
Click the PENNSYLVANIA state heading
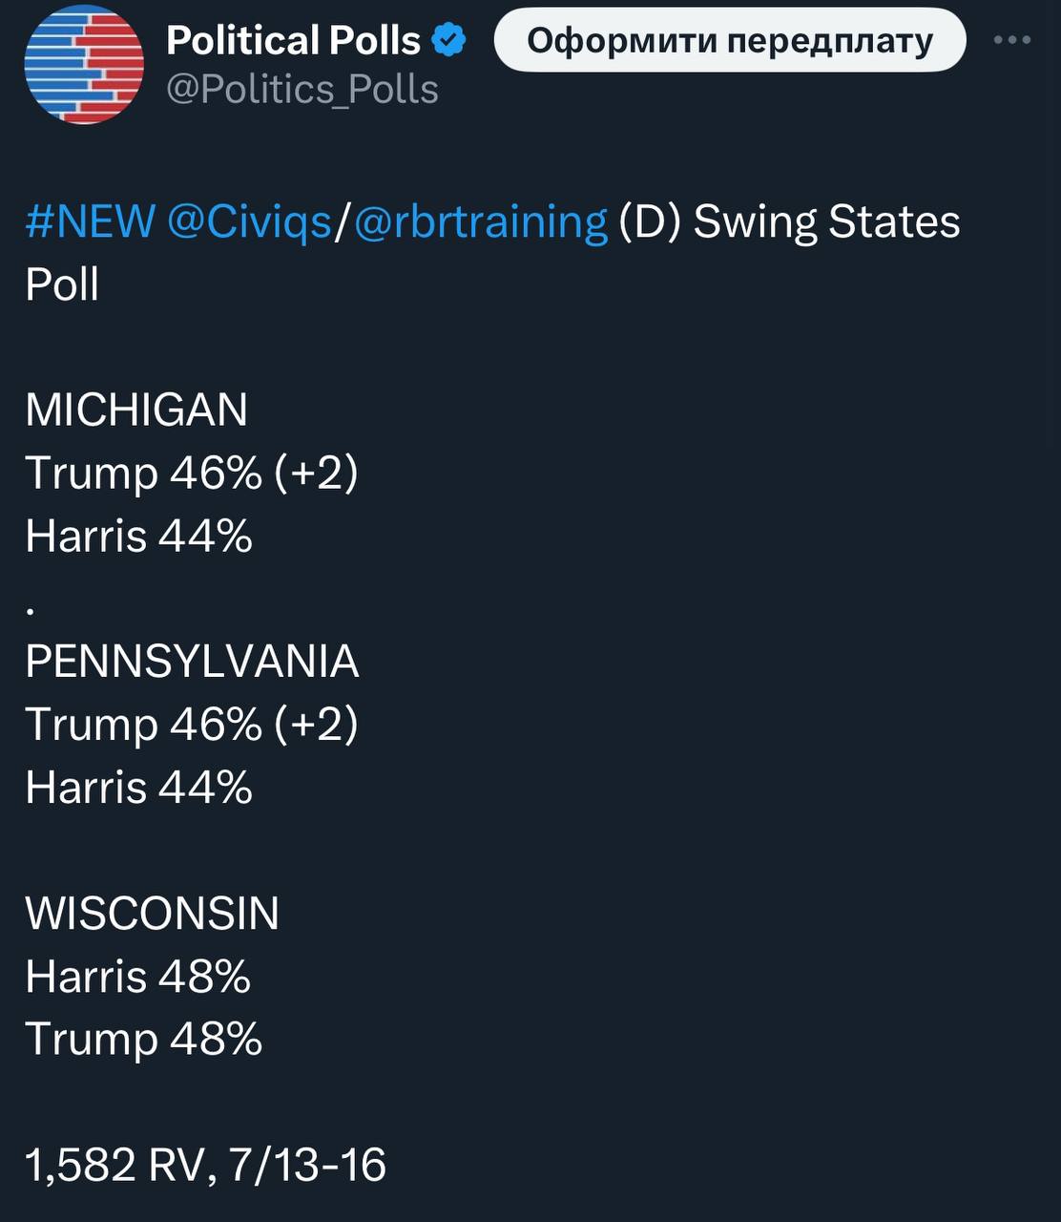coord(192,662)
